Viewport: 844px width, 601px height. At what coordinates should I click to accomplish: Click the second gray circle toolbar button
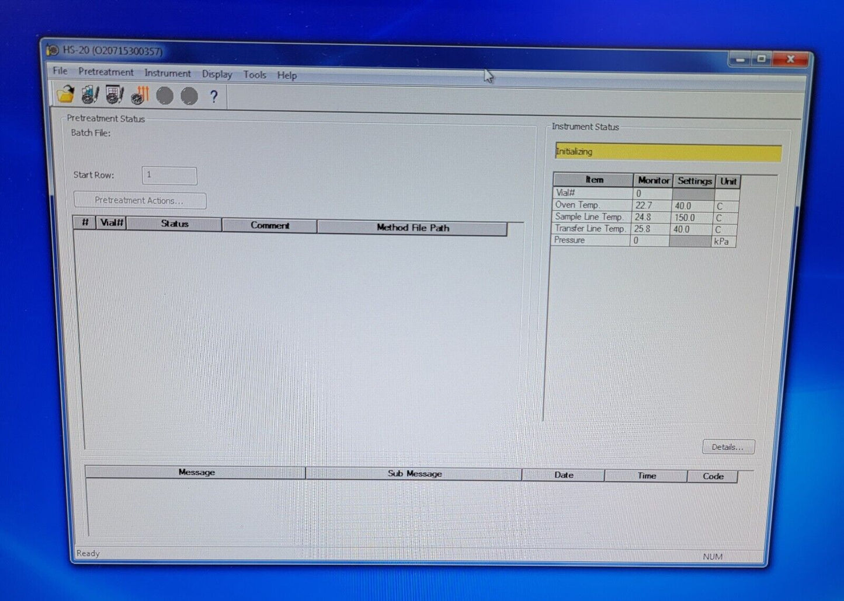(189, 96)
